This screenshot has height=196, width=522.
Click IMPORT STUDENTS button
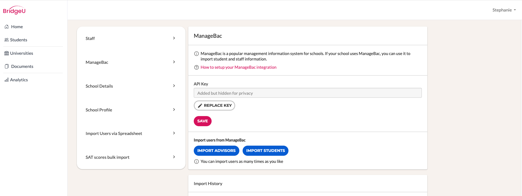[x=265, y=151]
